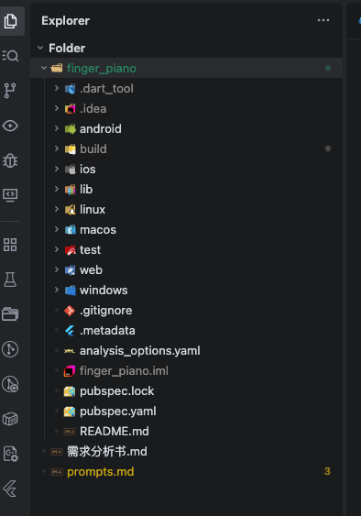Open the 需求分析书.md file

pyautogui.click(x=186, y=452)
